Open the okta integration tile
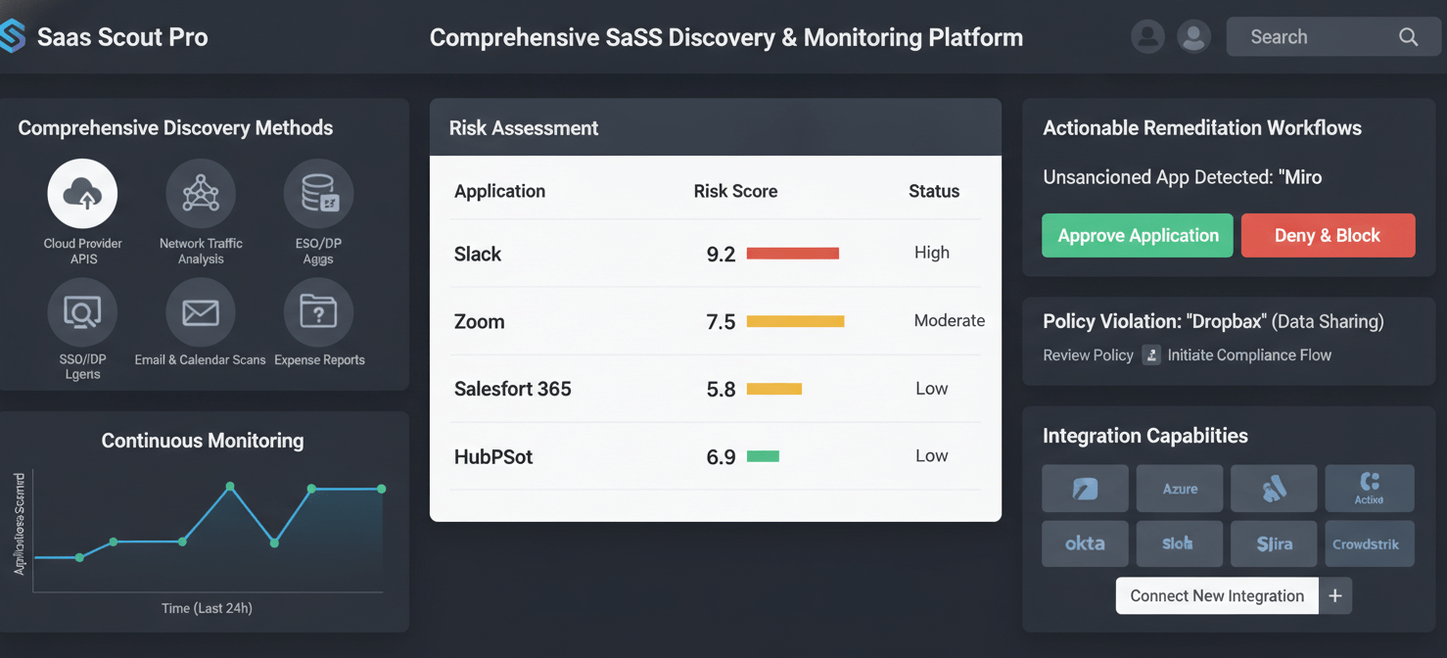1447x658 pixels. (x=1085, y=543)
